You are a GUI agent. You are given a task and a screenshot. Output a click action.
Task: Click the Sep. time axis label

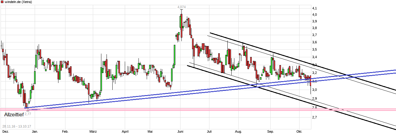[x=270, y=132]
